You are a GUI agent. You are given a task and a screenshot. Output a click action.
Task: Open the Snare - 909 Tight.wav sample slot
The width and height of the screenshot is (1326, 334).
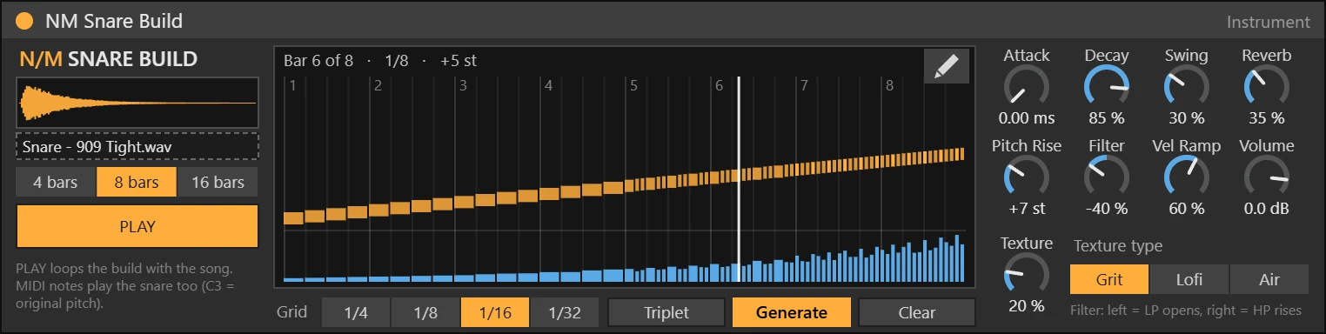137,146
